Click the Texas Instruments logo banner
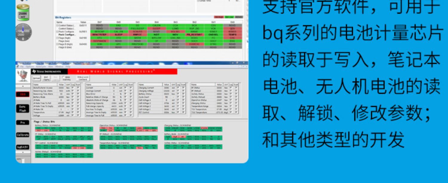The width and height of the screenshot is (448, 183). 49,71
